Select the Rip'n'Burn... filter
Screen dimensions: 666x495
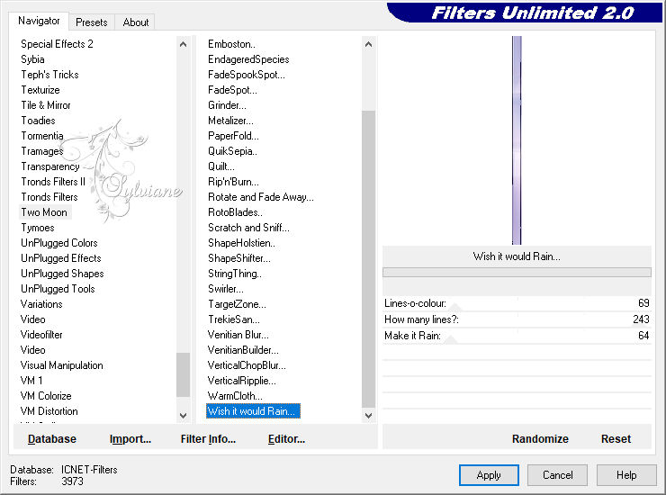tap(233, 182)
